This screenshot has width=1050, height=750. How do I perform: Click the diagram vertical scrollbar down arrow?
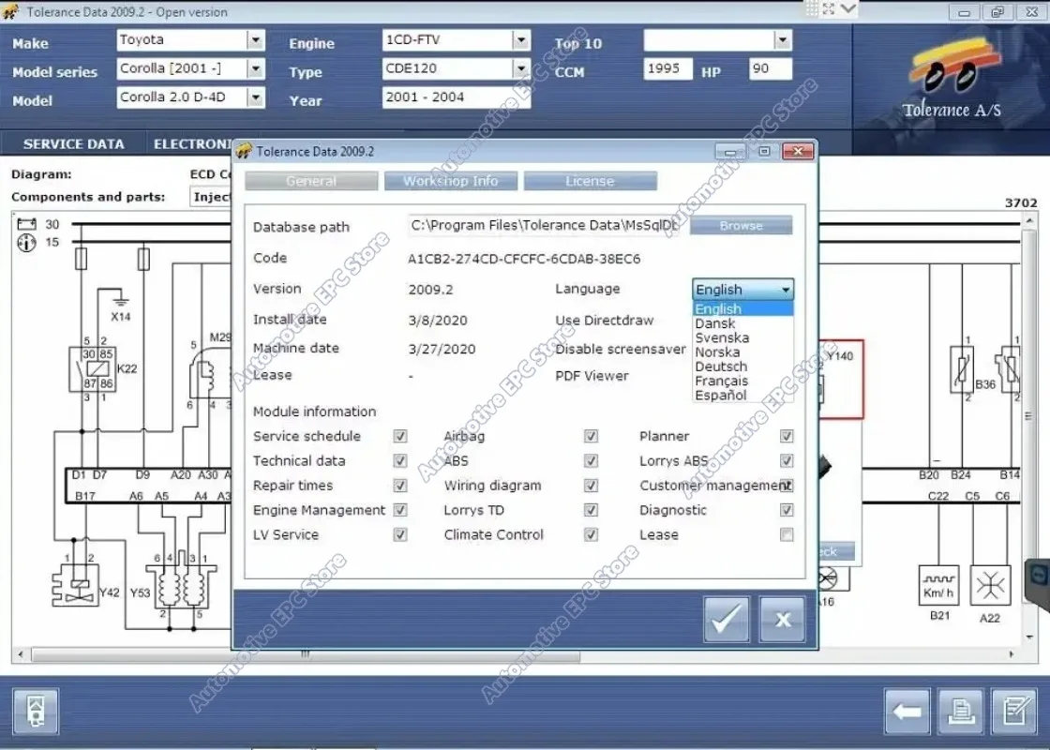click(x=1029, y=637)
